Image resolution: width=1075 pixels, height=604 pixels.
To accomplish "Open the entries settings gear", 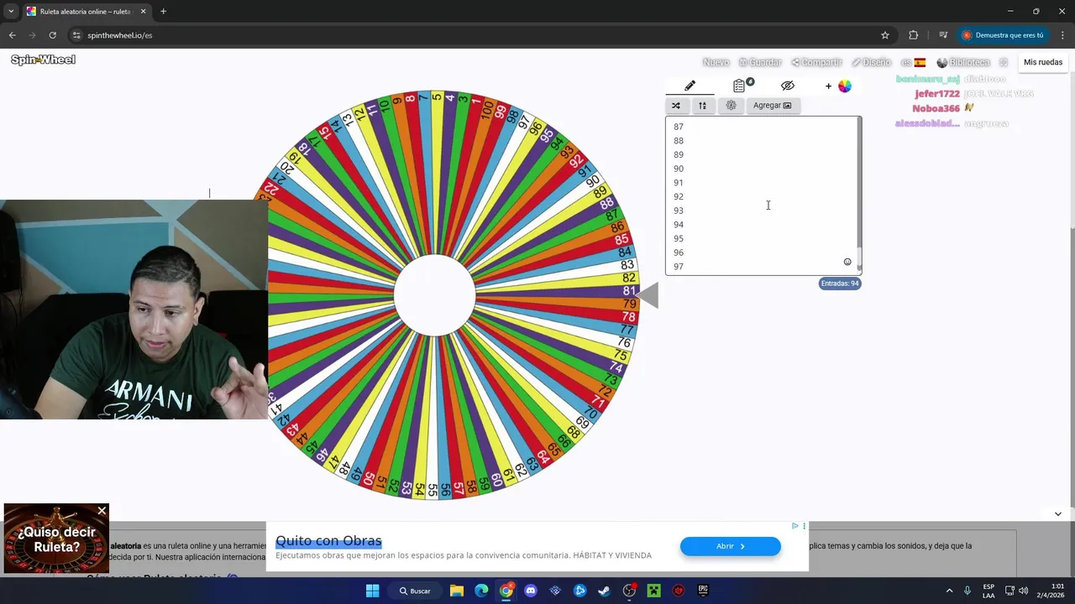I will pyautogui.click(x=731, y=106).
